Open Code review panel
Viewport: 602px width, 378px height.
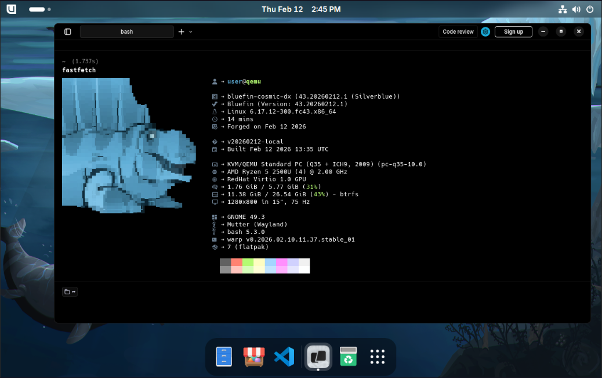458,31
